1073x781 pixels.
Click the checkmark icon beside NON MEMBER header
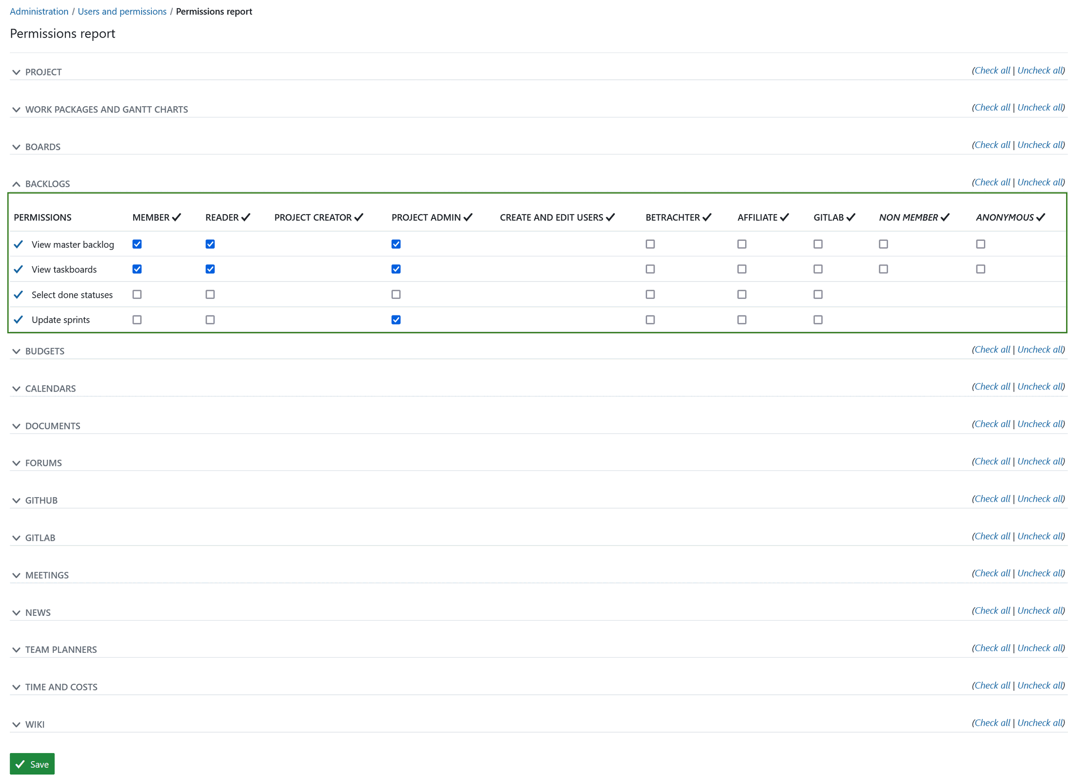[x=946, y=217]
